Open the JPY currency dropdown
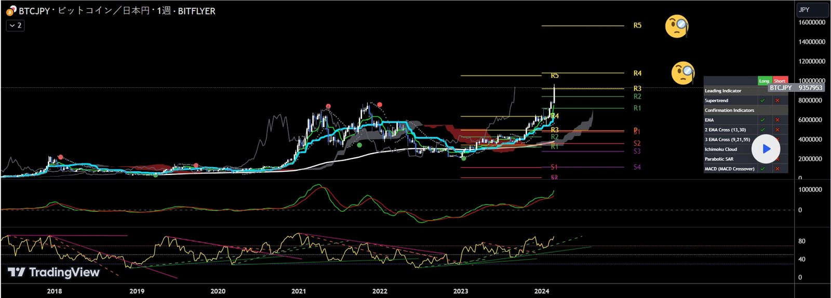 tap(812, 10)
